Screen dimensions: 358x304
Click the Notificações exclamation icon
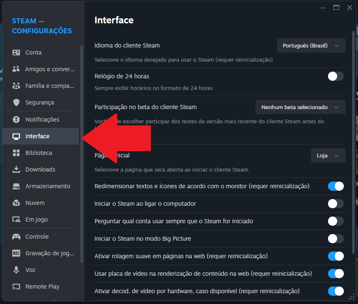(16, 120)
